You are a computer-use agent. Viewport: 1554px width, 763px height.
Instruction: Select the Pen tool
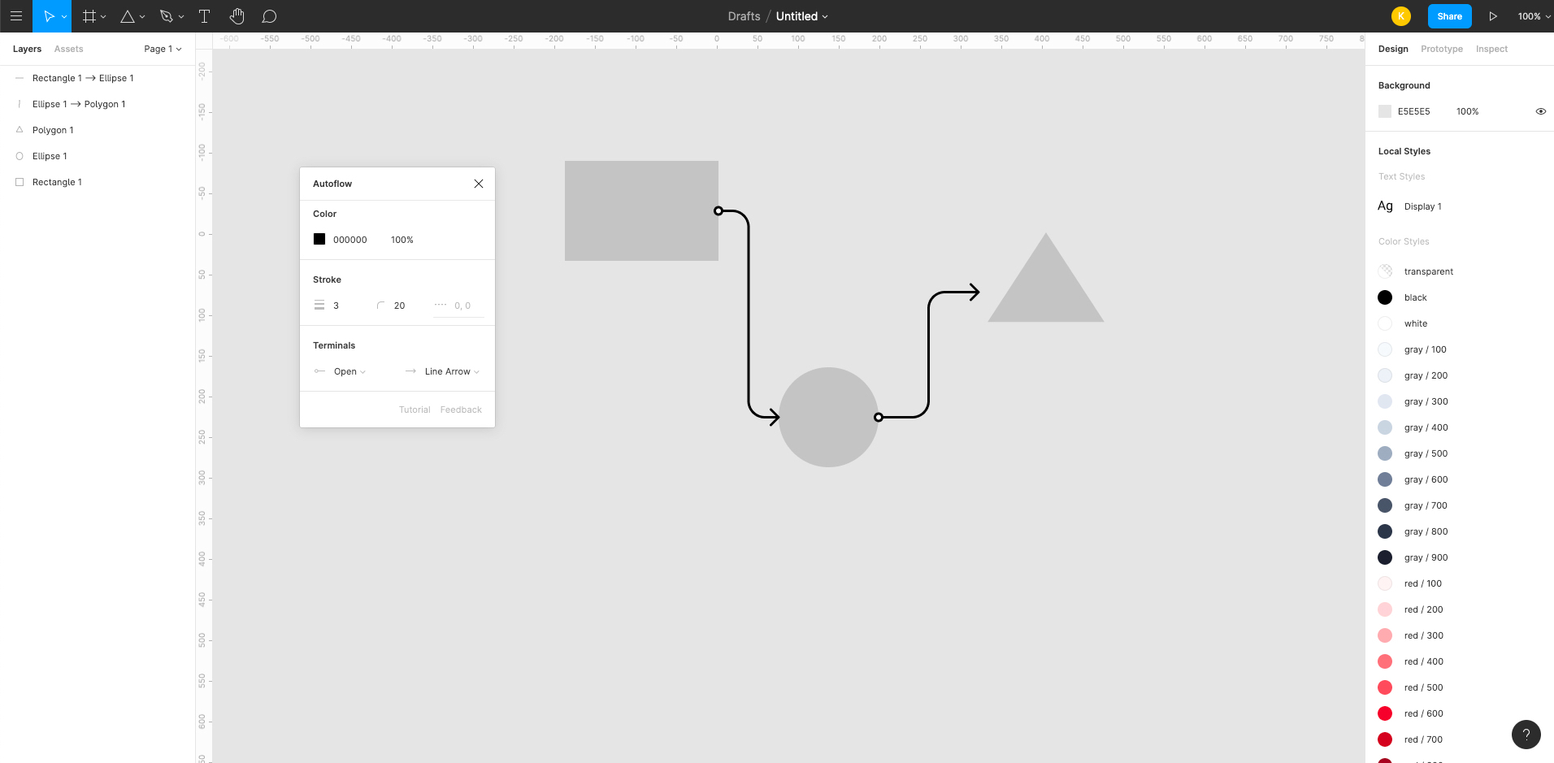[x=167, y=16]
